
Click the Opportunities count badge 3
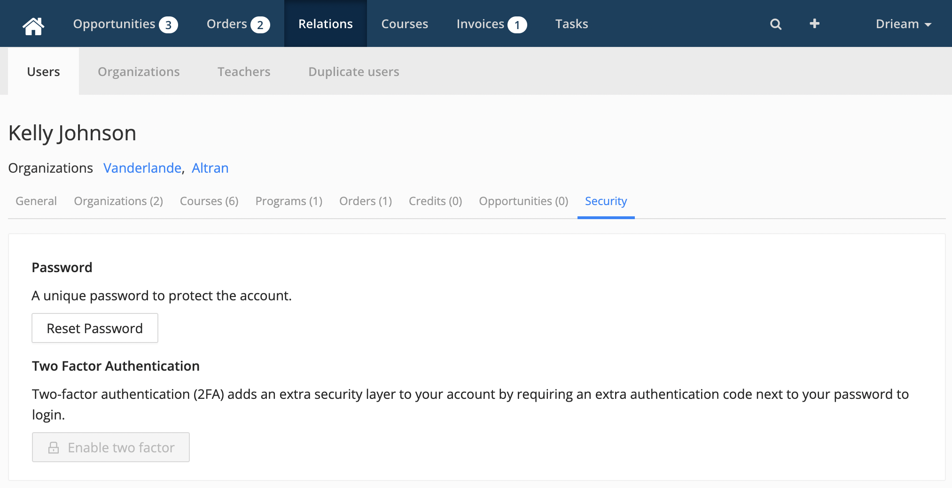[168, 25]
